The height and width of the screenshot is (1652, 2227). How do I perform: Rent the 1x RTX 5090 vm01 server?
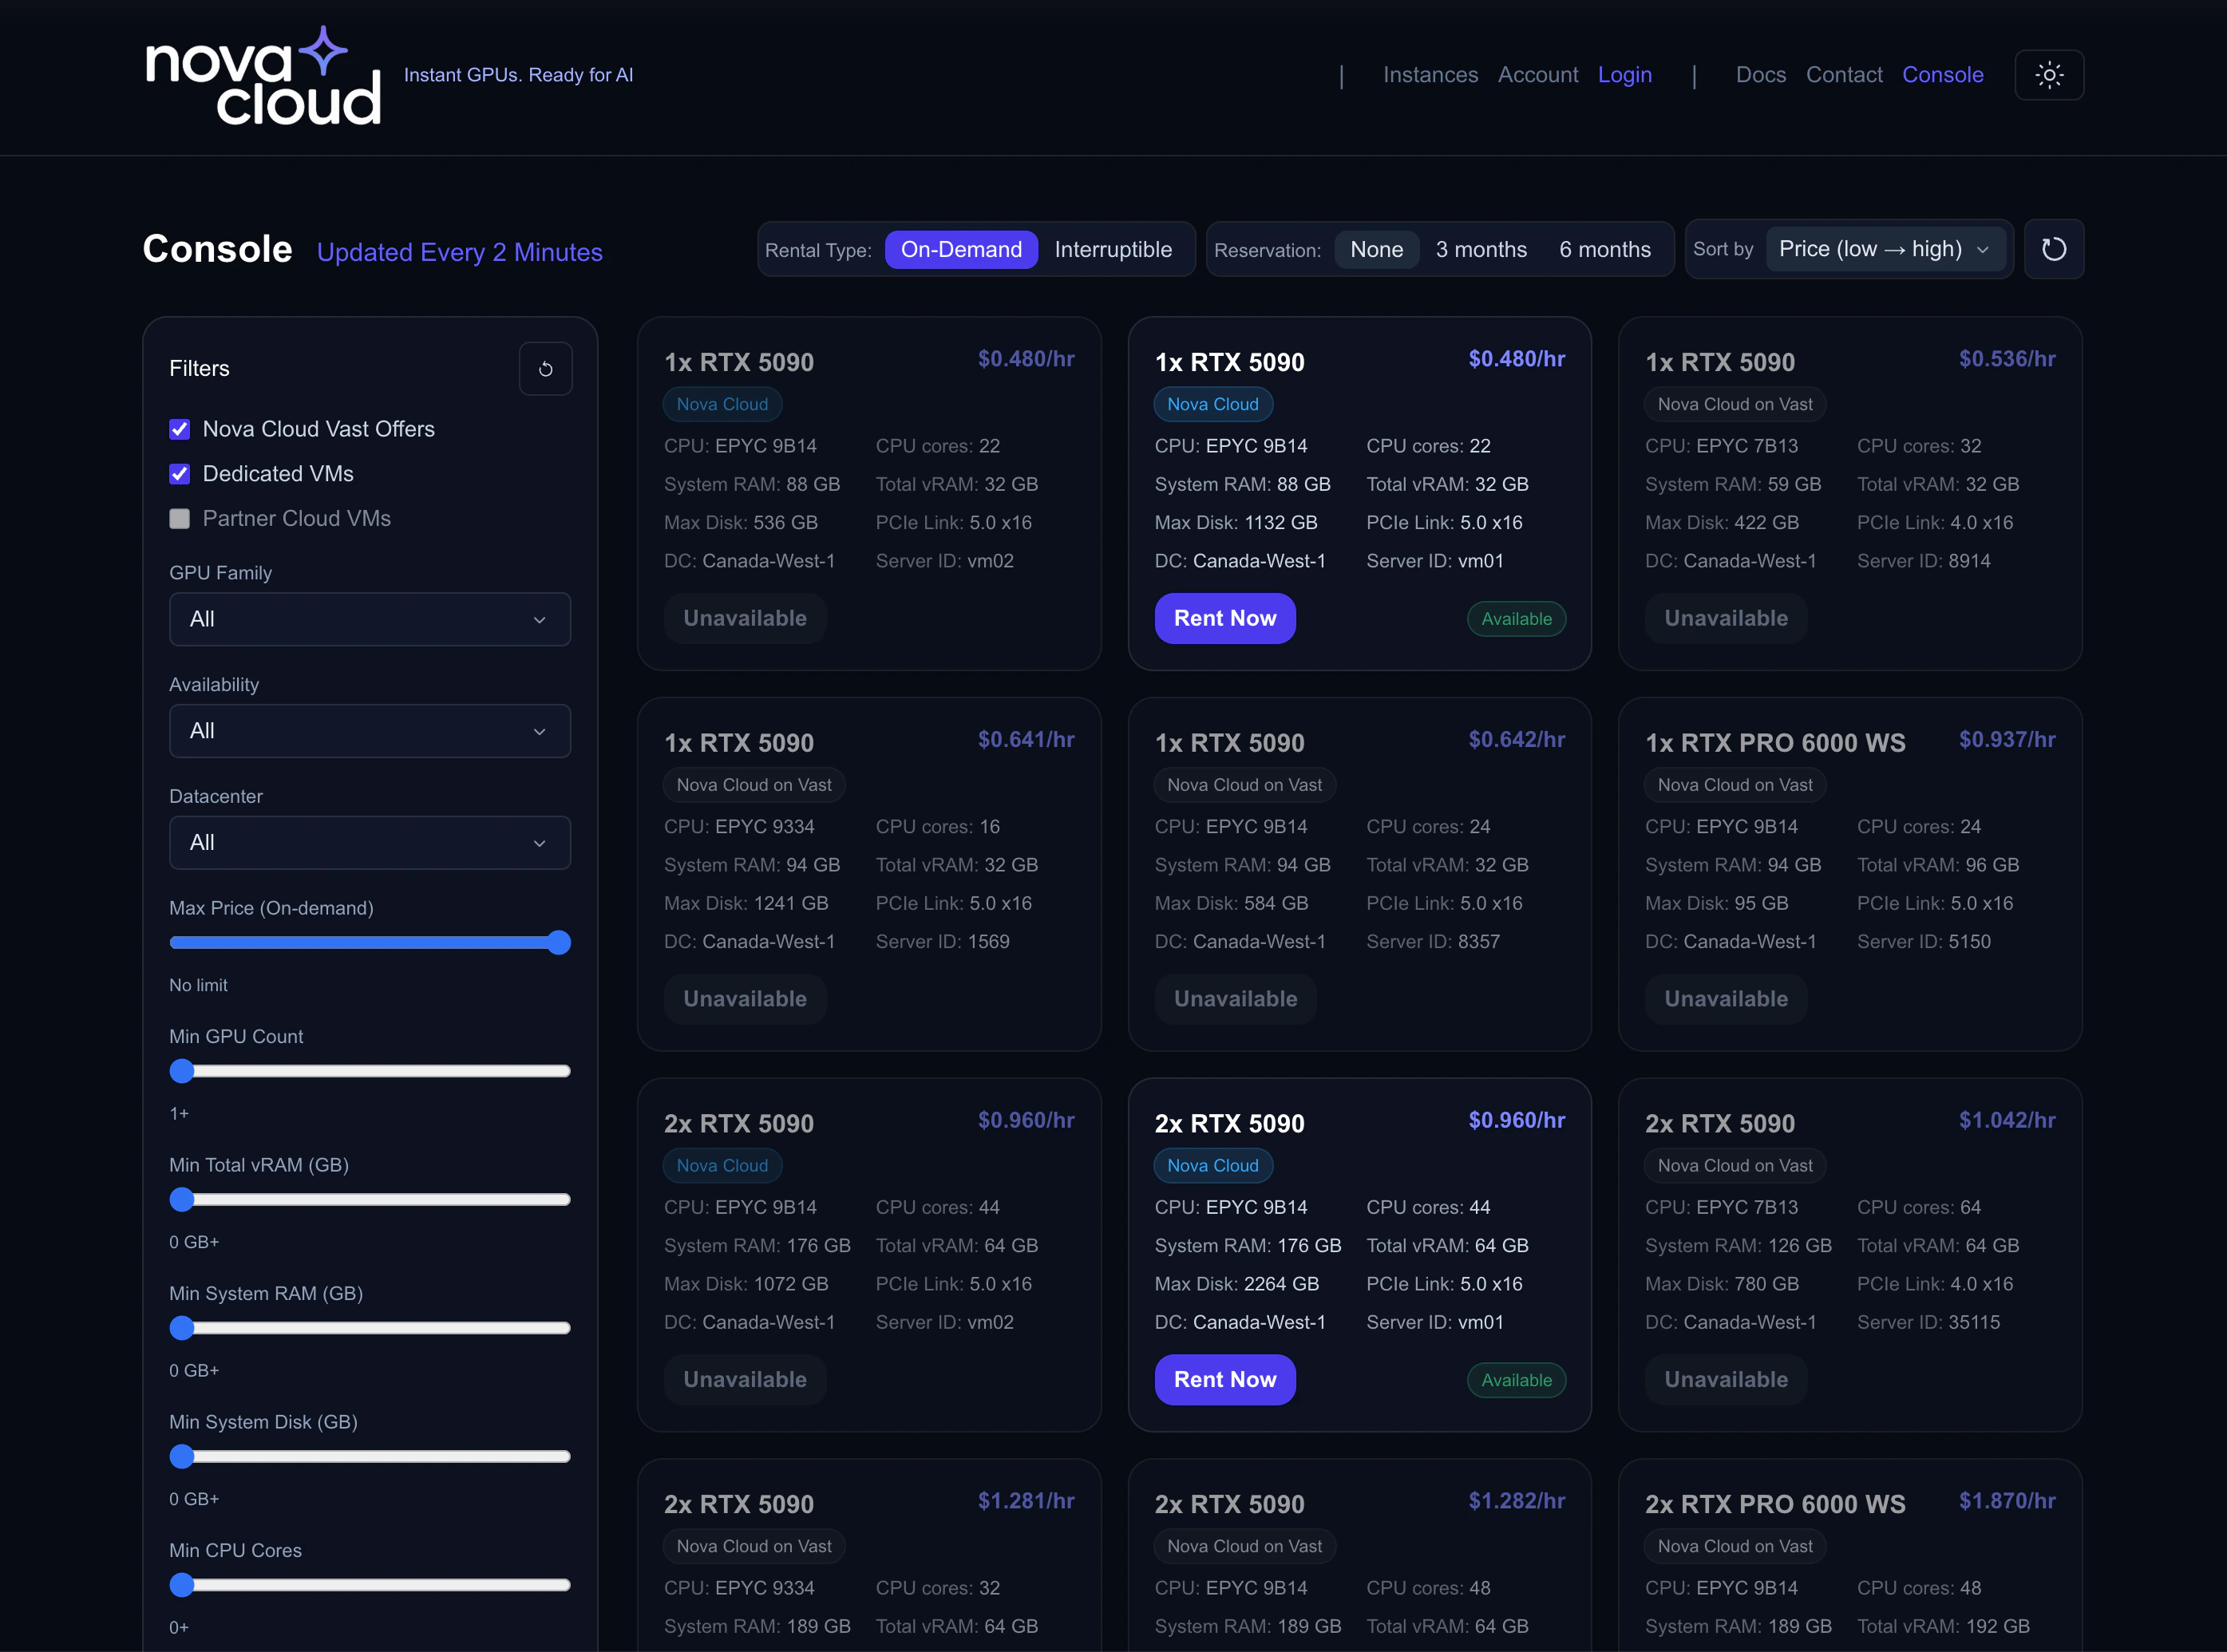(x=1225, y=619)
